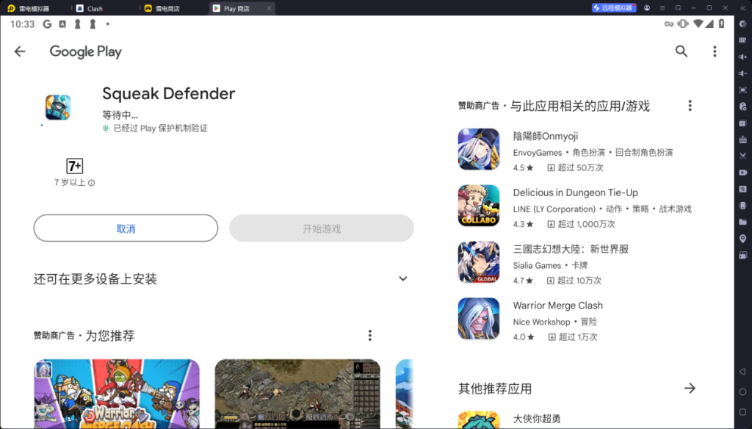Viewport: 752px width, 429px height.
Task: Open virtual location pin in sidebar
Action: click(x=743, y=239)
